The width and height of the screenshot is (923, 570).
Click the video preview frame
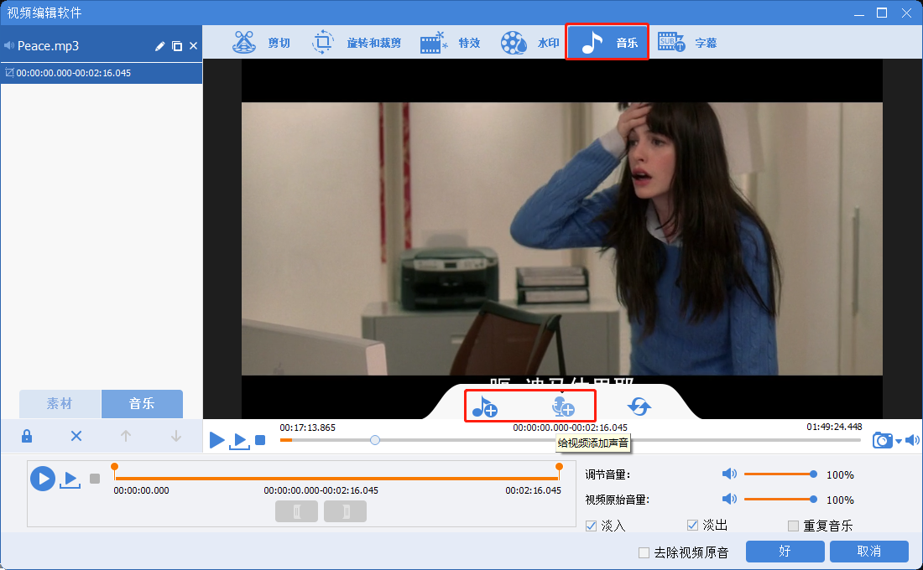[561, 239]
